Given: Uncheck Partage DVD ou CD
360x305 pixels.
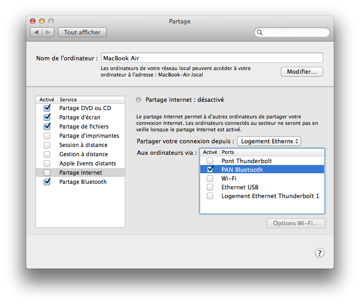Looking at the screenshot, I should (47, 108).
